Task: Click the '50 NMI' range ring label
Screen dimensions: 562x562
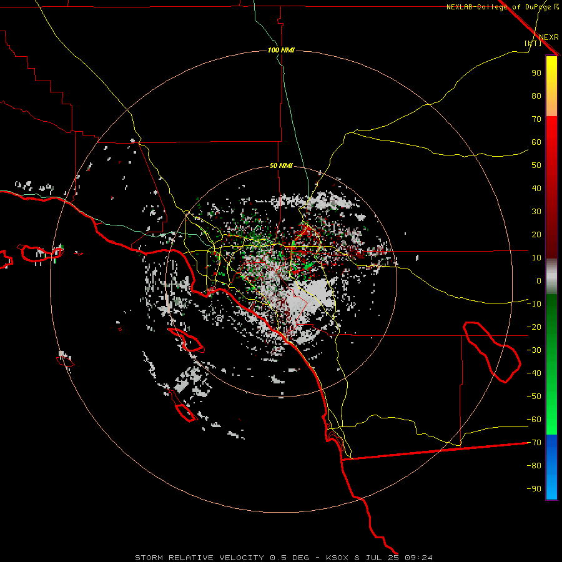Action: click(x=281, y=165)
